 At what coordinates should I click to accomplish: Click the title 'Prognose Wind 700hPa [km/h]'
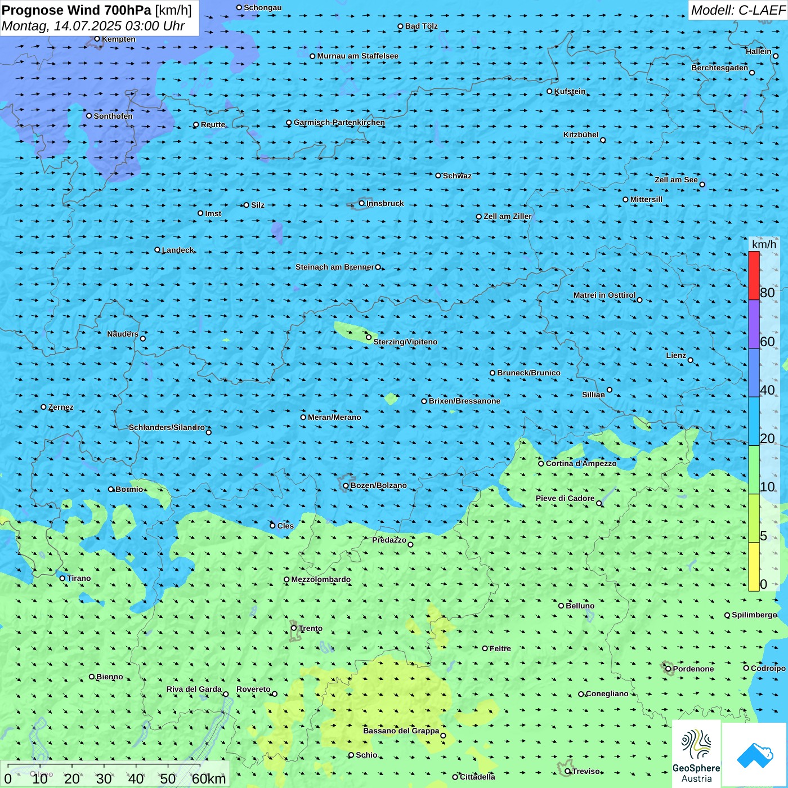pyautogui.click(x=97, y=10)
